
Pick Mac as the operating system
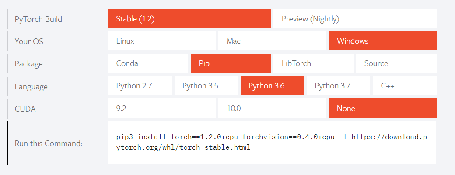(272, 41)
